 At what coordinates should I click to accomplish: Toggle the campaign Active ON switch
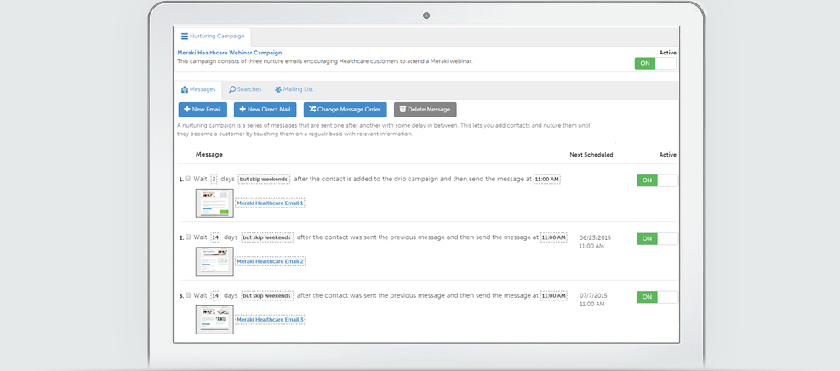click(x=654, y=63)
